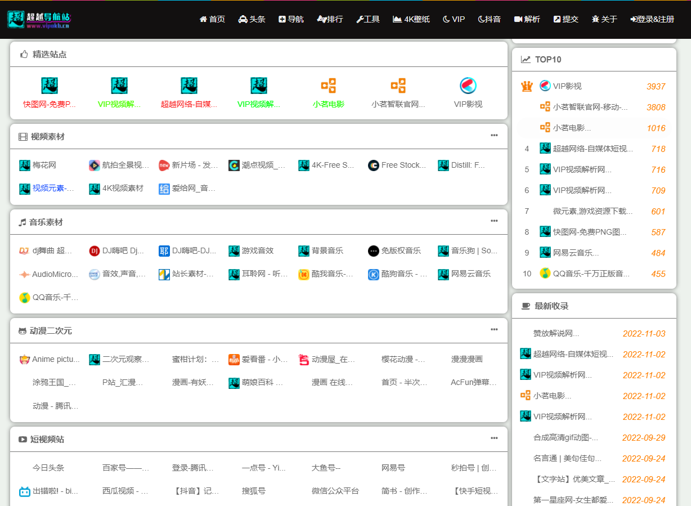Click the red DJ嗨吧 Dj... icon

pos(95,251)
